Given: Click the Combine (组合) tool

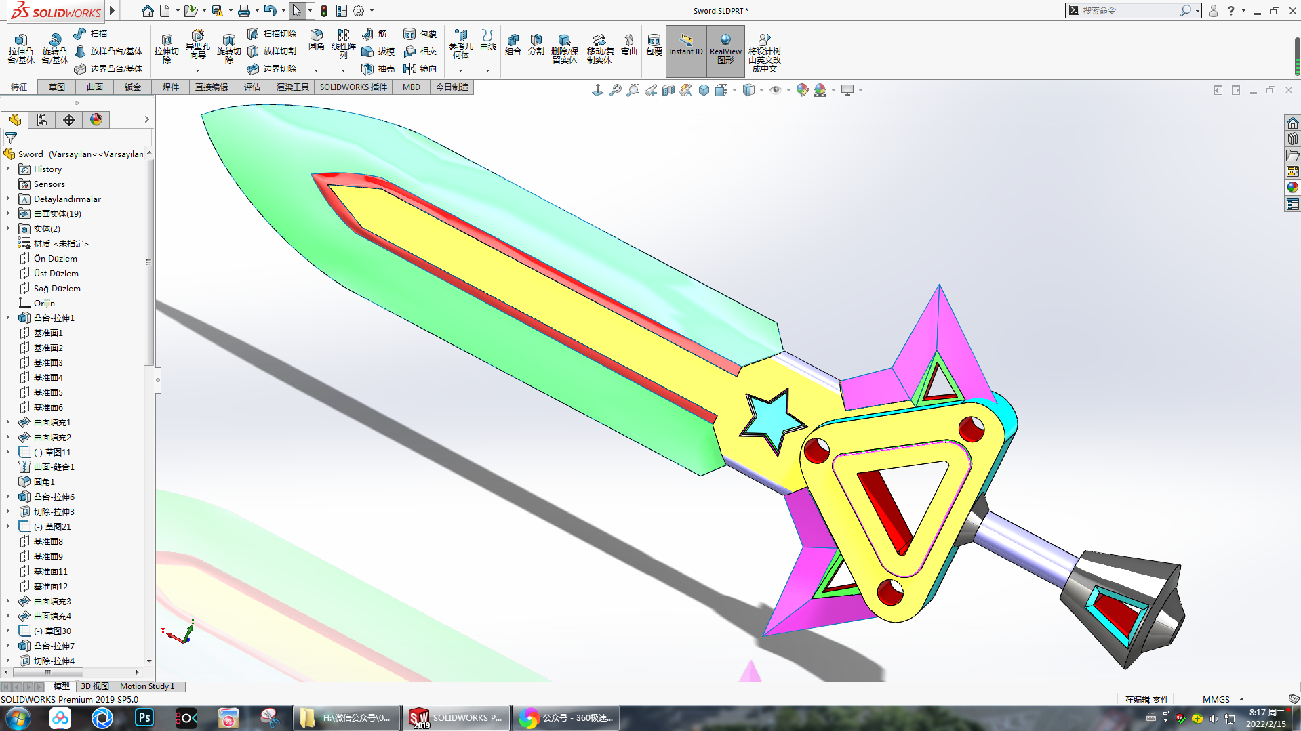Looking at the screenshot, I should point(513,45).
